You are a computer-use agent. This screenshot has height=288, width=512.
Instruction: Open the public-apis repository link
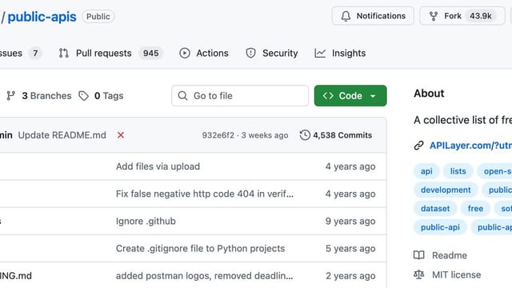coord(42,17)
